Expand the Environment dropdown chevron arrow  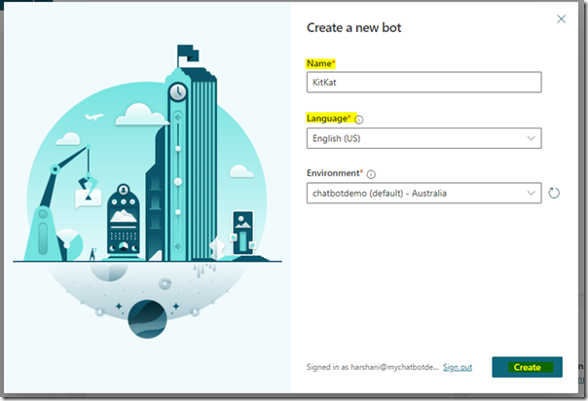click(x=531, y=193)
